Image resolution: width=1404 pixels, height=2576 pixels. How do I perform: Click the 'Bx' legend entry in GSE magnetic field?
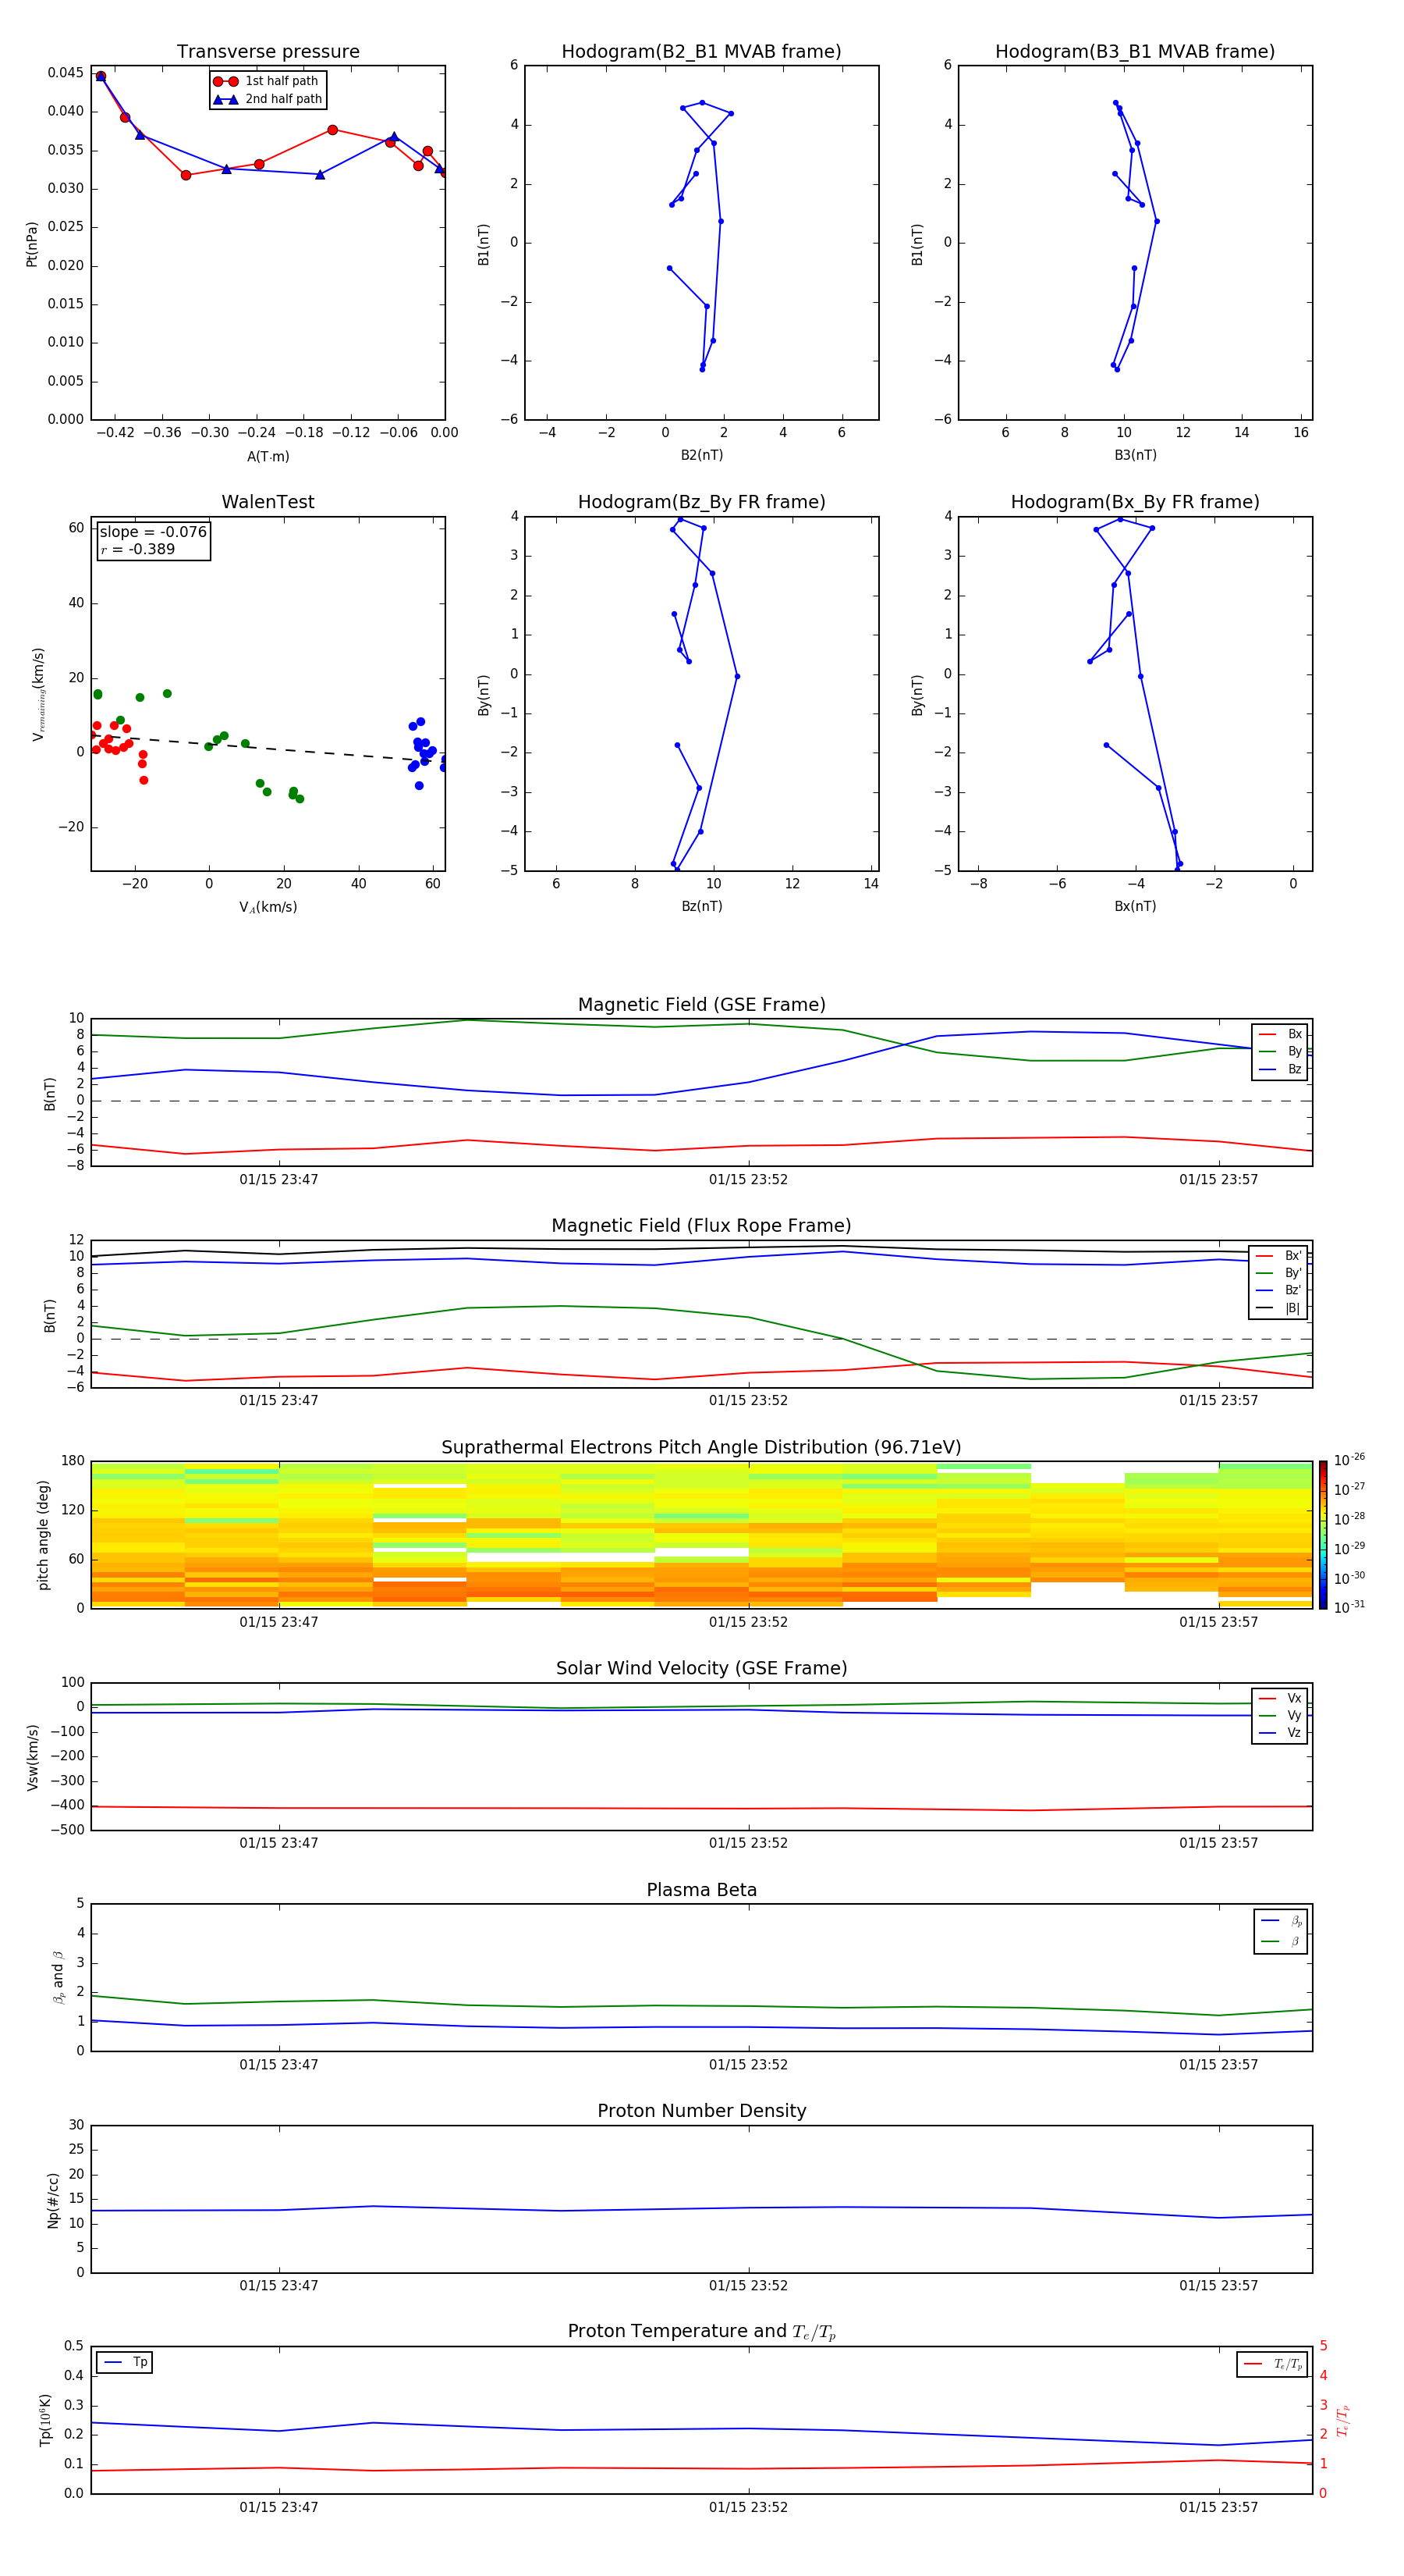(x=1280, y=1034)
